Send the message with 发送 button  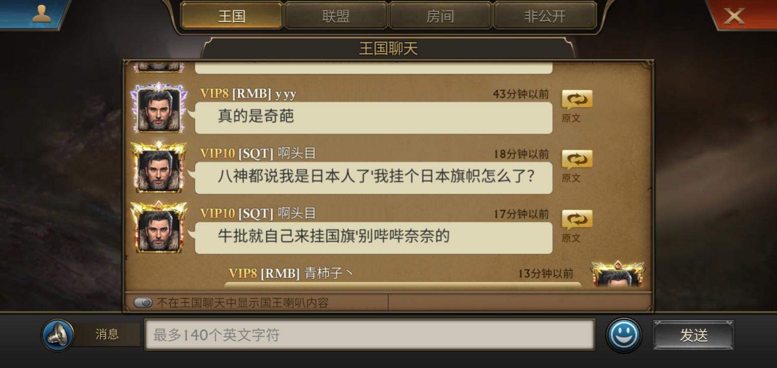coord(694,335)
